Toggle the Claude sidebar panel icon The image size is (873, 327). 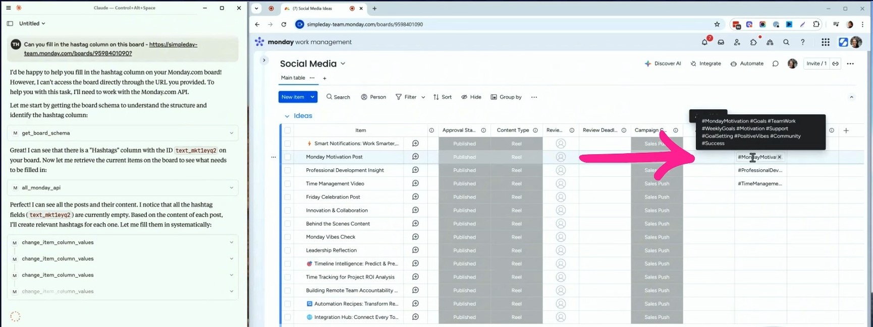[x=10, y=23]
